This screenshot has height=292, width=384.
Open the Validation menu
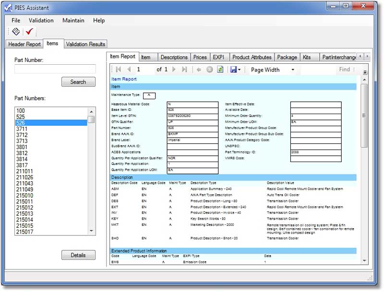click(41, 21)
